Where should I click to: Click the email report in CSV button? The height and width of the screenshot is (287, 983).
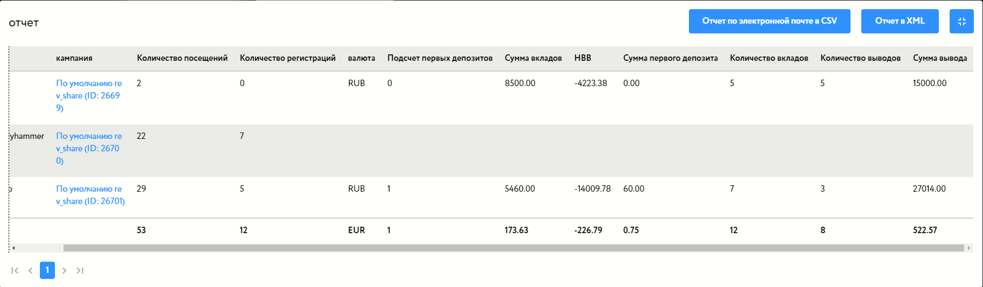point(769,22)
